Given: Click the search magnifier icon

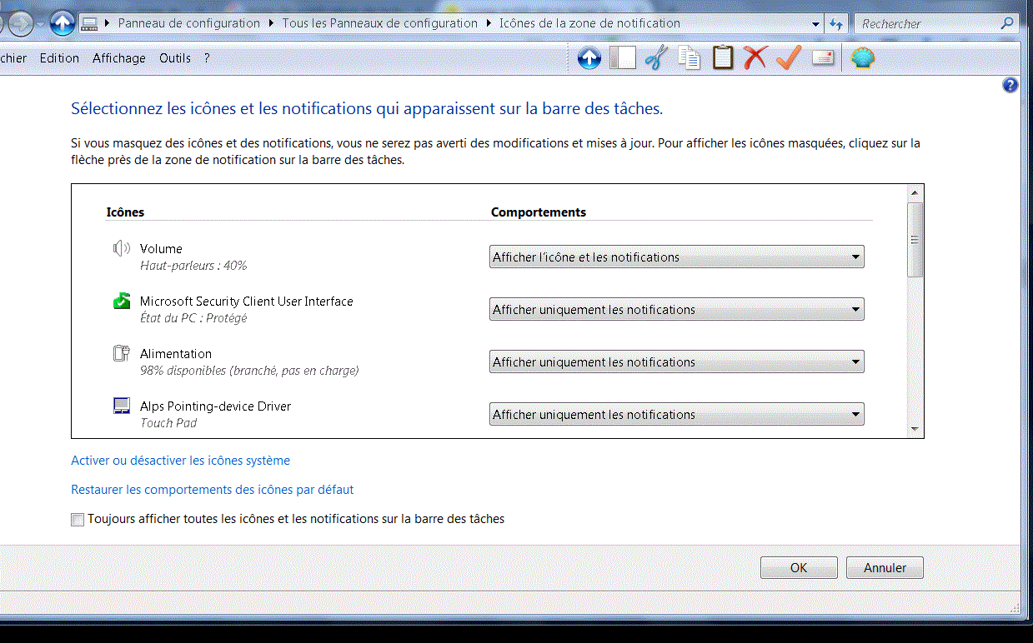Looking at the screenshot, I should pos(1007,23).
